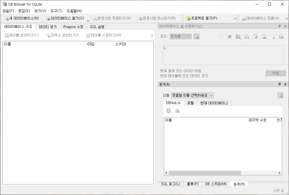Open the 신원 identity dropdown
Screen dimensions: 289x195
tap(192, 95)
